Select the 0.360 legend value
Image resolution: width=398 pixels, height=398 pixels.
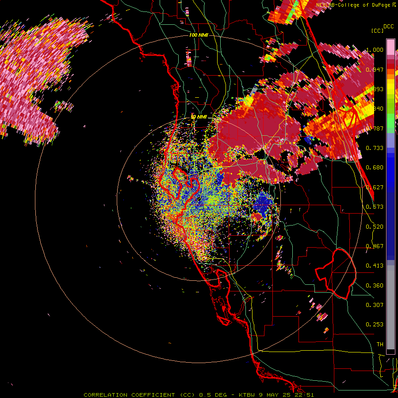click(x=375, y=286)
